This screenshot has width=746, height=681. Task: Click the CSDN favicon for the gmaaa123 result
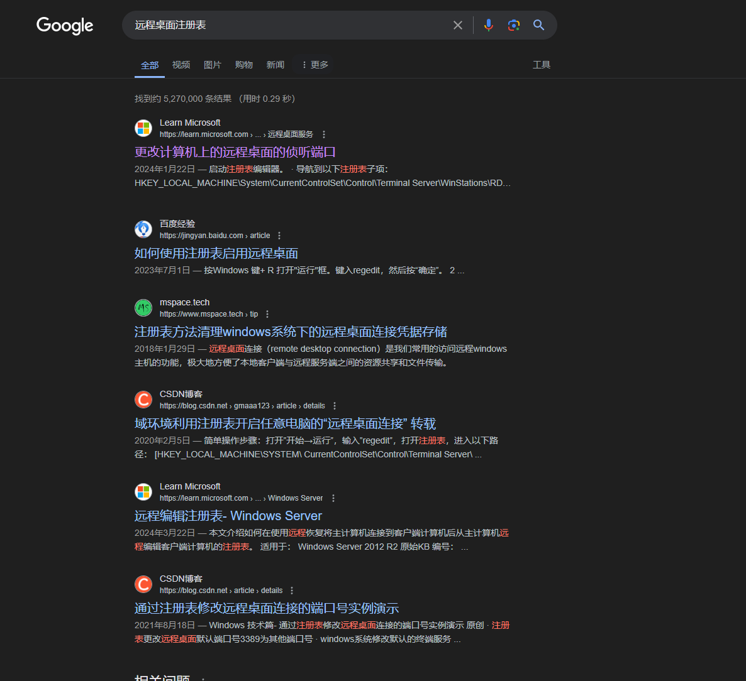143,400
